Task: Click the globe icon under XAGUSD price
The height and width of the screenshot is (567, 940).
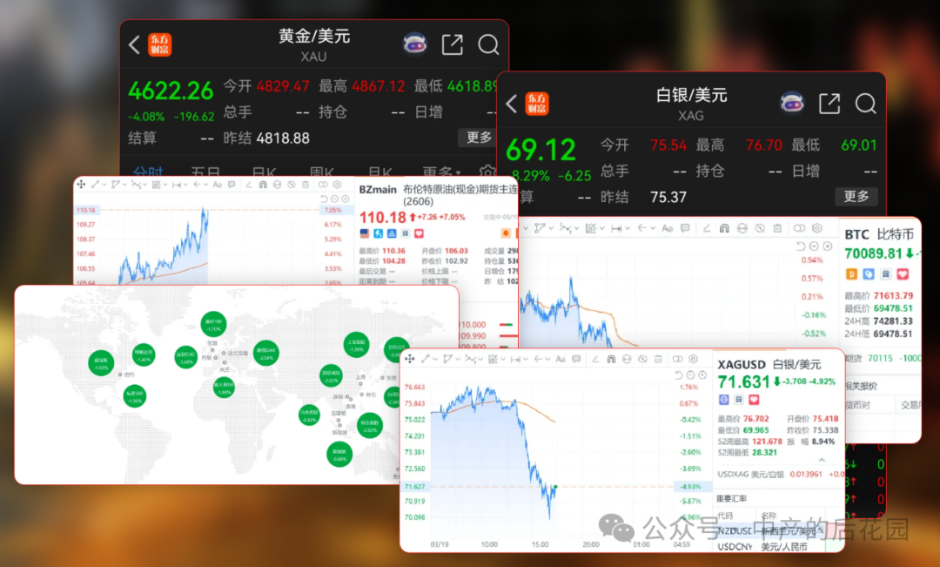Action: pos(723,400)
